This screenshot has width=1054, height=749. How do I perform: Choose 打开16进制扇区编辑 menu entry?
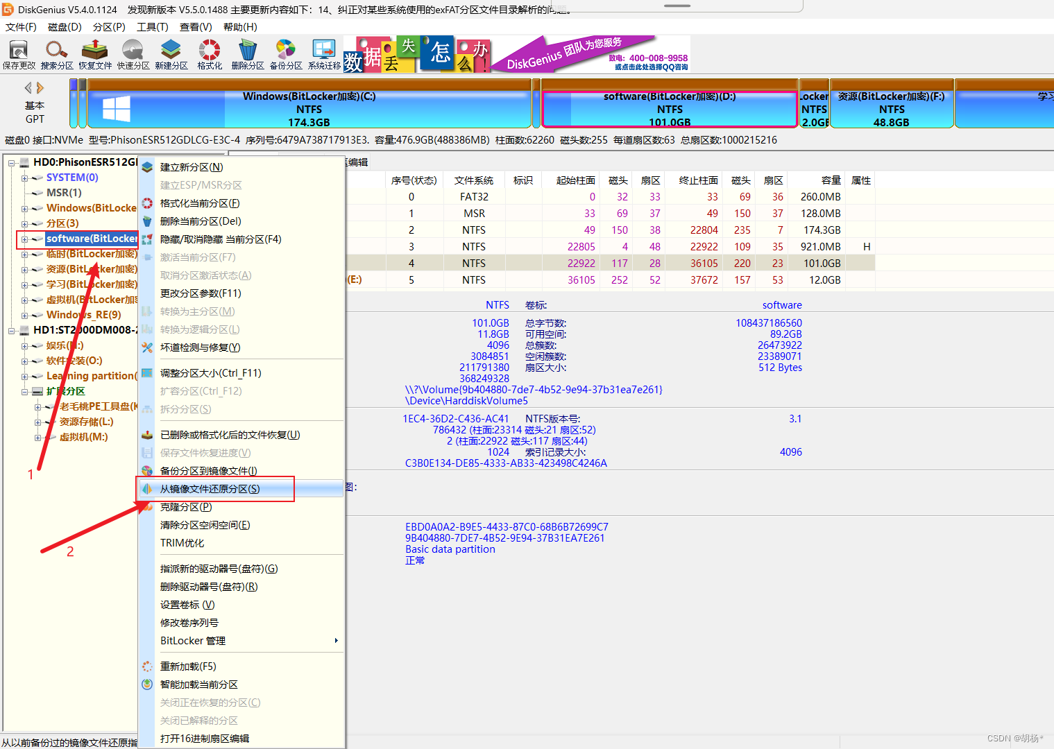[x=241, y=739]
